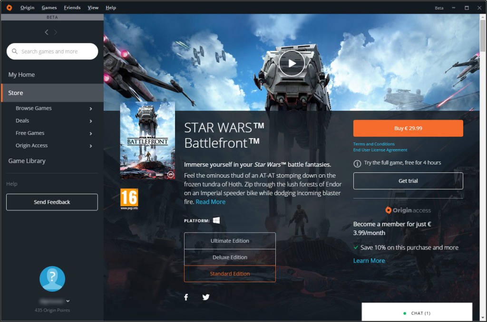487x322 pixels.
Task: Open the Friends menu
Action: click(x=72, y=7)
